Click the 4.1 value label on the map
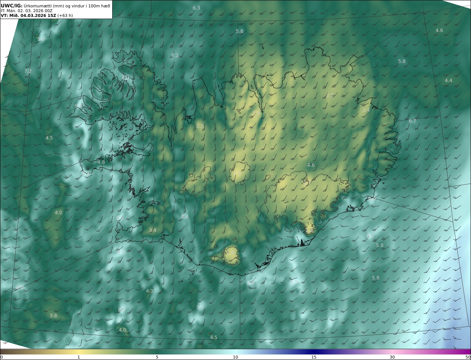Viewport: 471px width, 360px height. pos(150,291)
